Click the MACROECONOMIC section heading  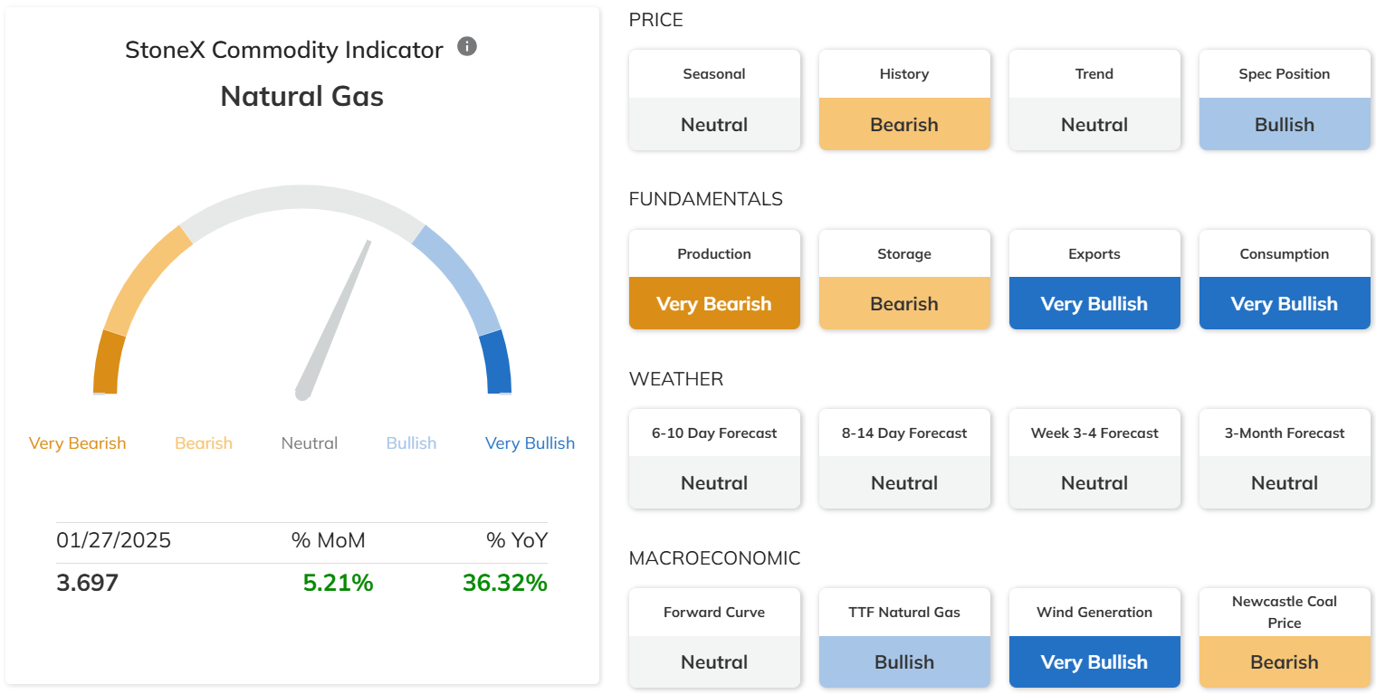tap(715, 558)
